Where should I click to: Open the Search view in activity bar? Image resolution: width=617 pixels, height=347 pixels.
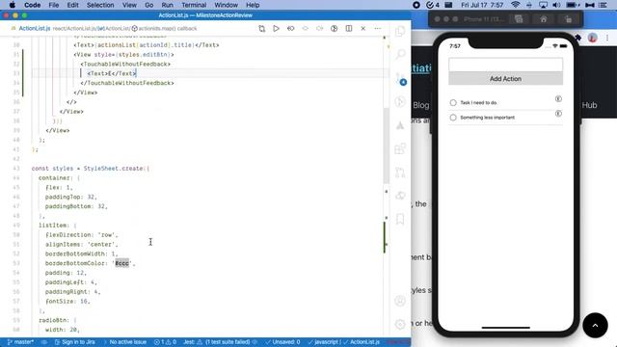pyautogui.click(x=400, y=54)
